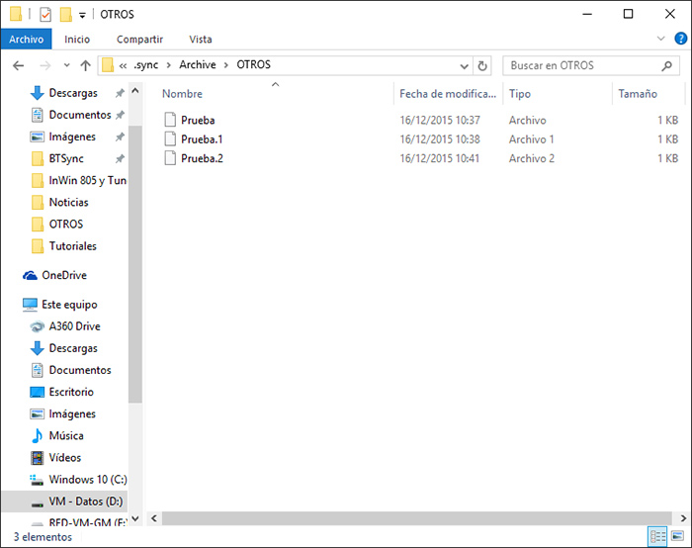
Task: Open Customize Quick Access Toolbar dropdown
Action: (x=82, y=15)
